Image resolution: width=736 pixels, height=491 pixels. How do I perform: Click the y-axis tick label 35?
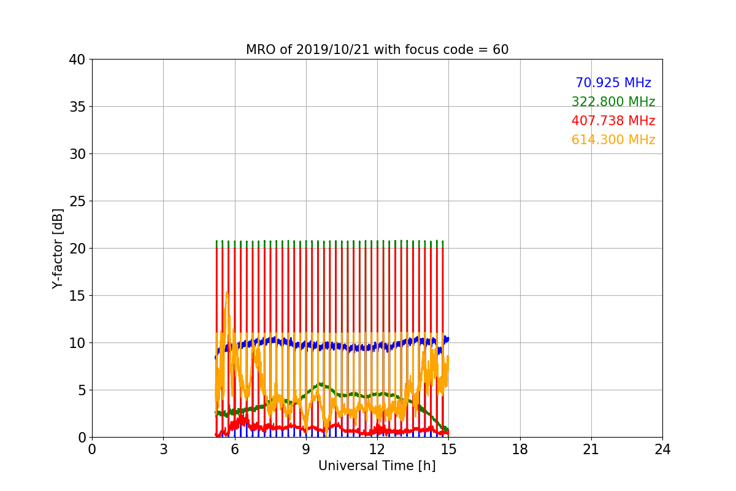tap(77, 107)
